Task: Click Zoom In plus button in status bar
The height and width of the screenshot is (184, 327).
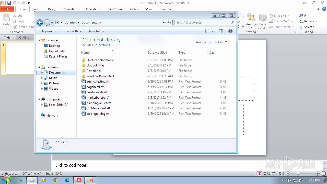Action: pos(318,174)
